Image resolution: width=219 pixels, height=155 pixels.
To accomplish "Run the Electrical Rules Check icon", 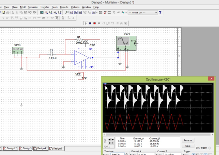I will click(105, 12).
